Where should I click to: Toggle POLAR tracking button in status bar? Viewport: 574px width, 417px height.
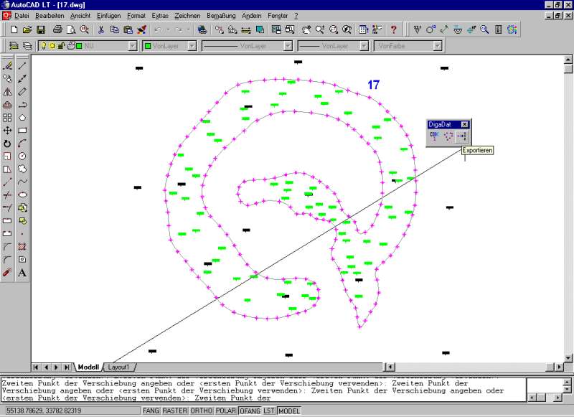click(x=225, y=411)
